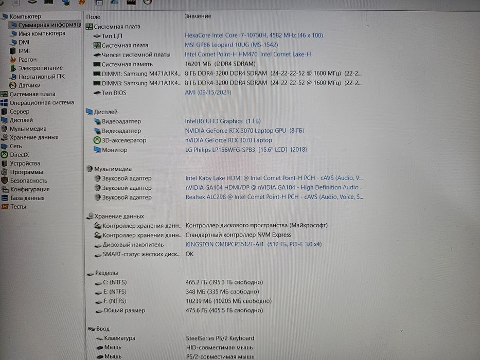
Task: Select the SMART-статус жёстких дисков row
Action: pos(144,254)
